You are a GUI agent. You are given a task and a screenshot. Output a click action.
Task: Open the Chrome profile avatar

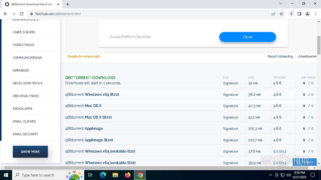pyautogui.click(x=307, y=14)
